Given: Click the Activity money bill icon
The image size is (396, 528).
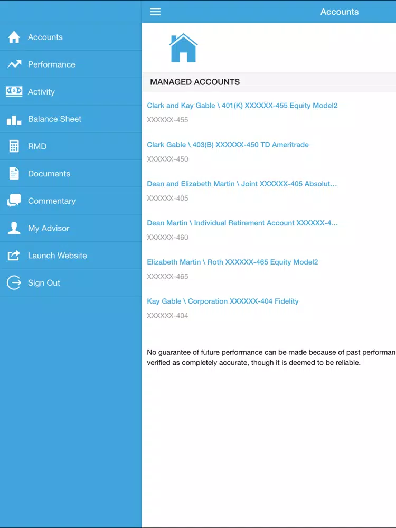Looking at the screenshot, I should (x=14, y=91).
